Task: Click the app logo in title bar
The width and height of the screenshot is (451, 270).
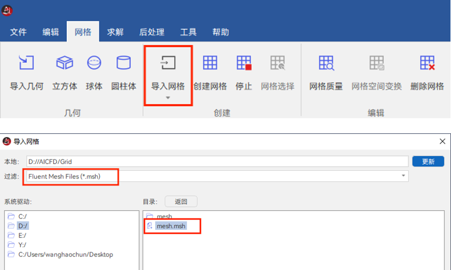Action: 7,11
